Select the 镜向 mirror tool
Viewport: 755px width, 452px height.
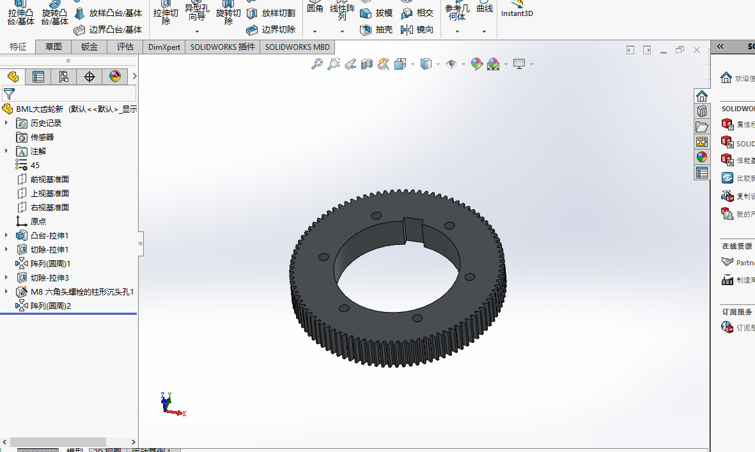pyautogui.click(x=417, y=30)
